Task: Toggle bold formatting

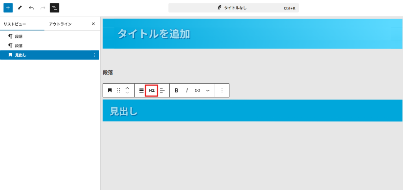Action: (x=176, y=90)
